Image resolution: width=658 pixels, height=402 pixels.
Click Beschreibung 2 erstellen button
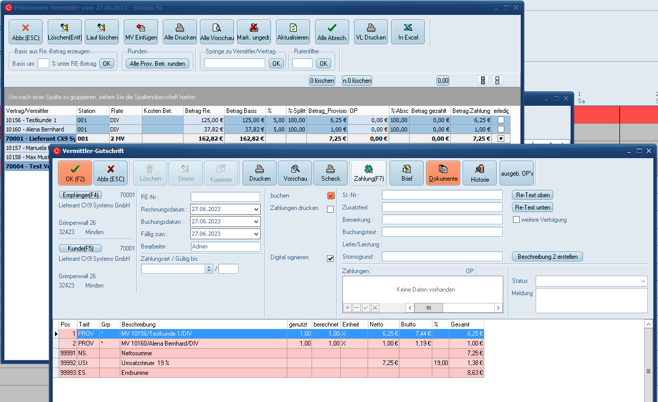click(547, 257)
